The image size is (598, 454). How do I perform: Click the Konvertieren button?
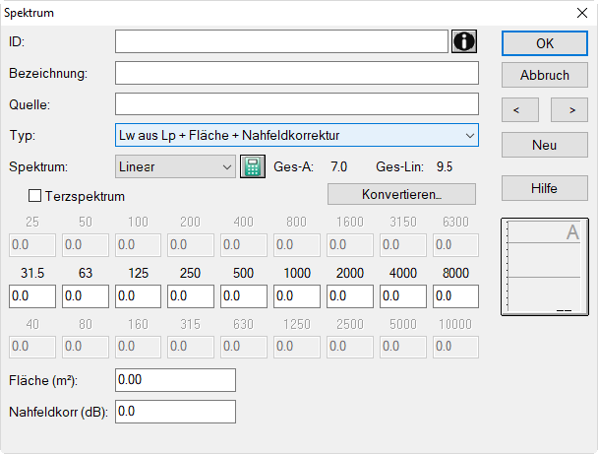click(x=401, y=194)
